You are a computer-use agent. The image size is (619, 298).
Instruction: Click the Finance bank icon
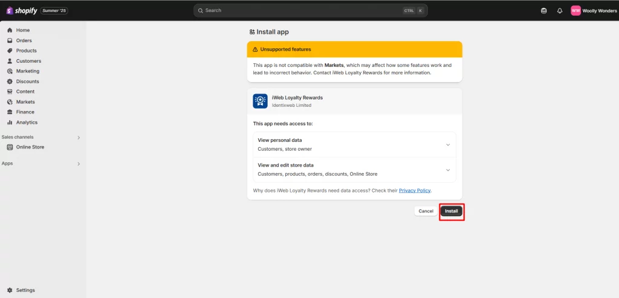click(x=10, y=112)
